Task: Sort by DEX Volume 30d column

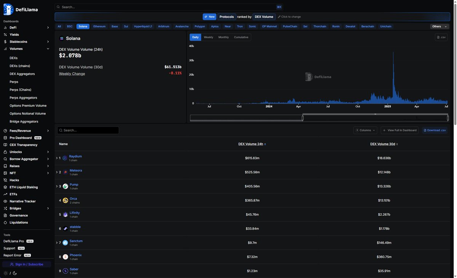Action: pos(384,144)
